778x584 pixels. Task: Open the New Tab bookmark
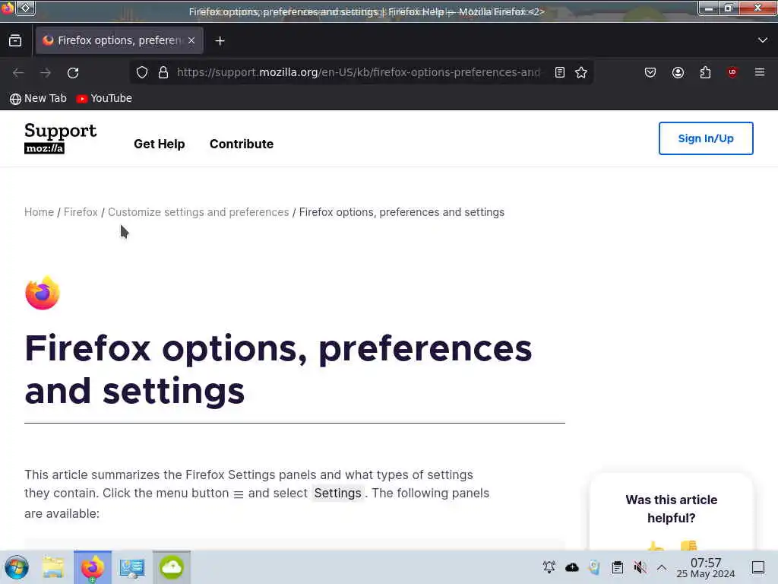click(x=38, y=98)
